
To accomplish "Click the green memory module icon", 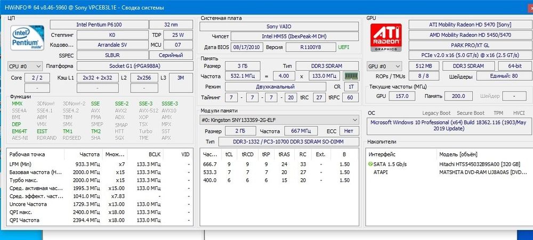I will 351,76.
